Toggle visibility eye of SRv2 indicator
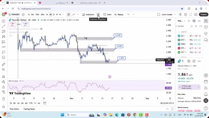Screen dimensions: 209x118 coord(41,29)
